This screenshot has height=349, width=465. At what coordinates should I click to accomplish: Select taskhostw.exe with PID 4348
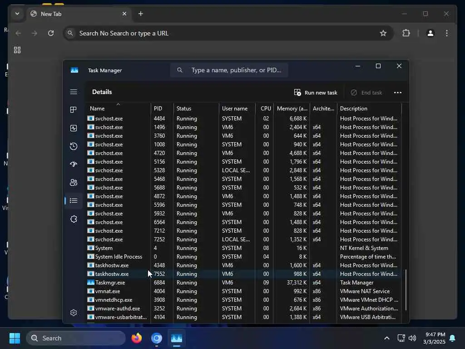point(244,265)
